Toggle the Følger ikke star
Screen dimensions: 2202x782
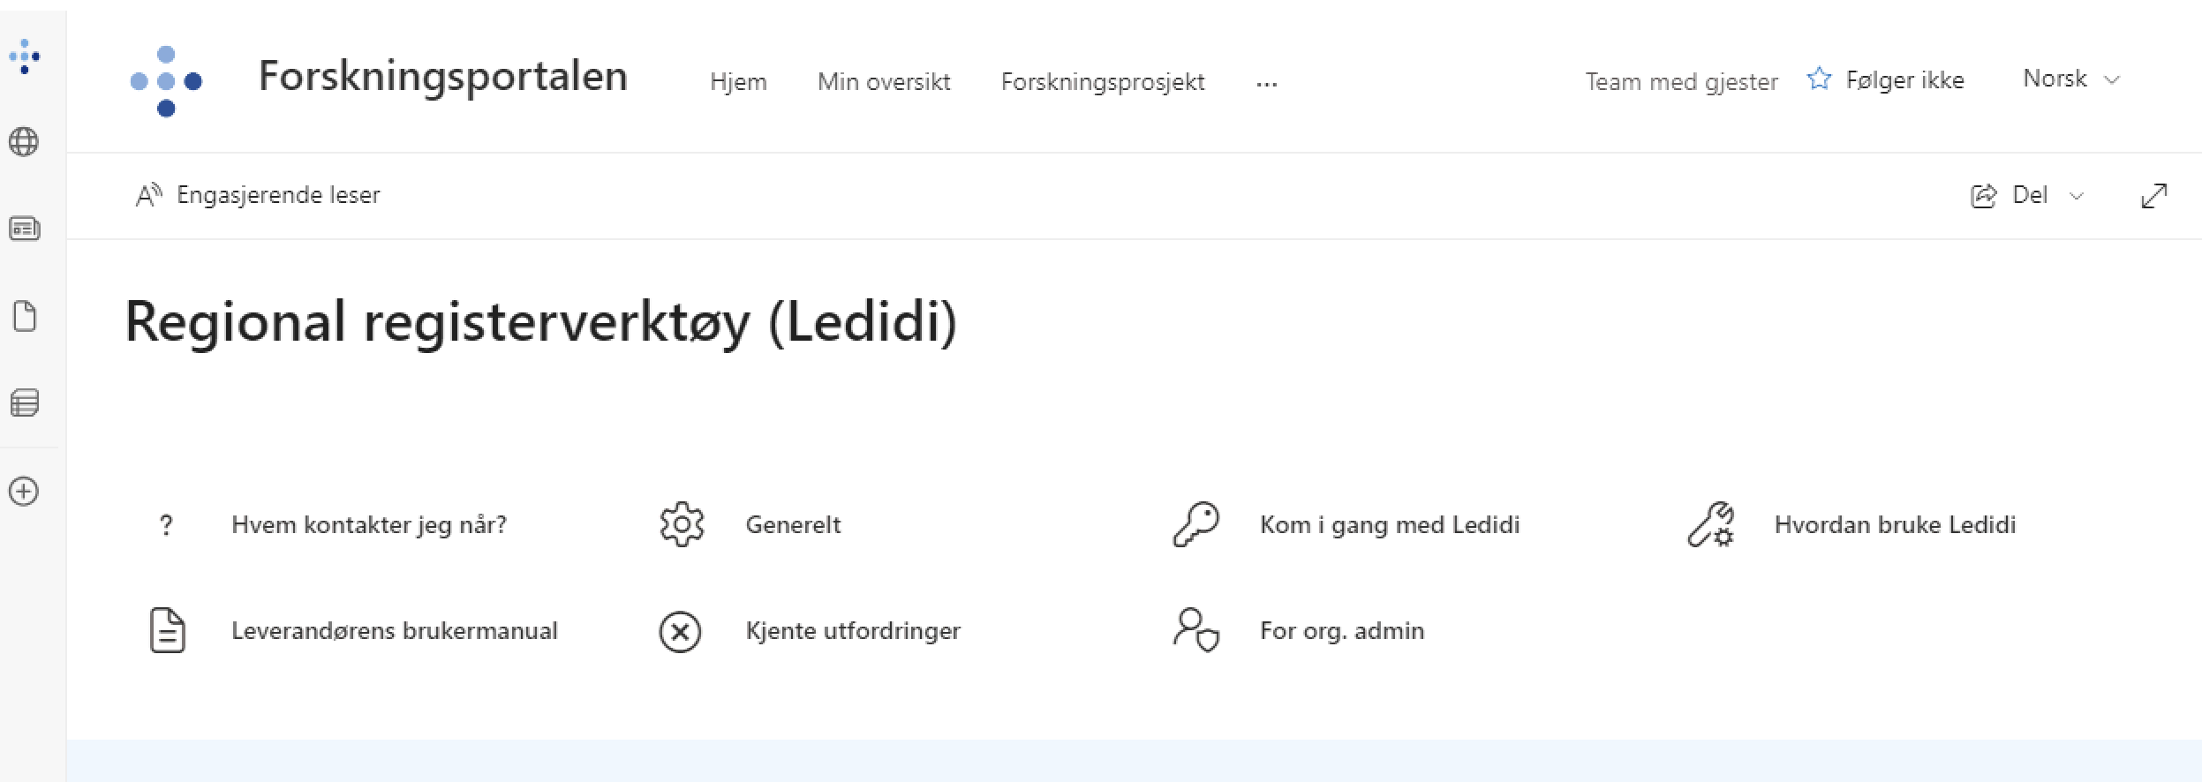click(x=1819, y=79)
